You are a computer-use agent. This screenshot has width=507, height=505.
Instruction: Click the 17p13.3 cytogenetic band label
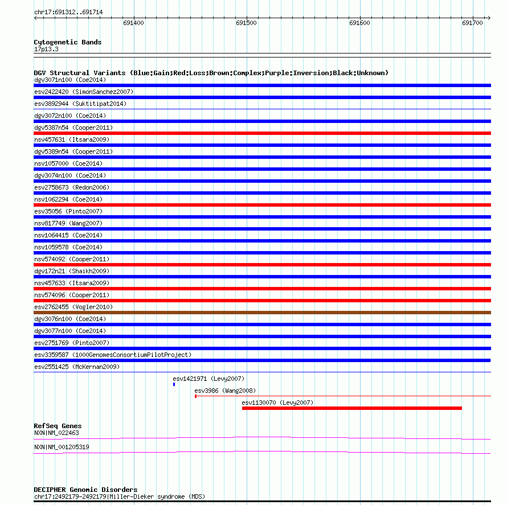click(x=46, y=49)
